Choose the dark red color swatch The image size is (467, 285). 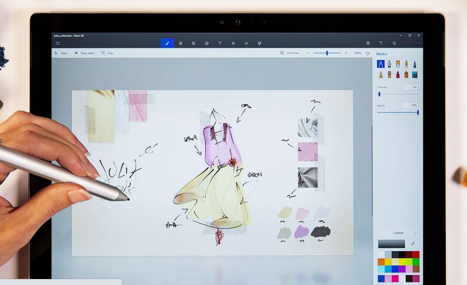pyautogui.click(x=409, y=254)
